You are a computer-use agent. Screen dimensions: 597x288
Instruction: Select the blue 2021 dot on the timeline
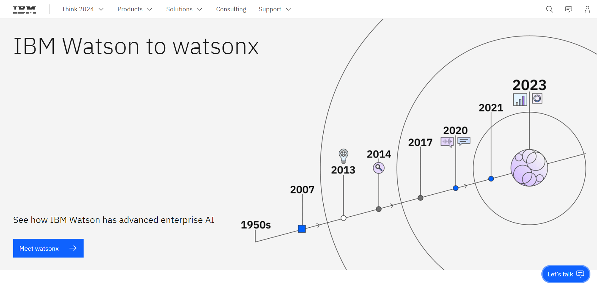tap(491, 179)
